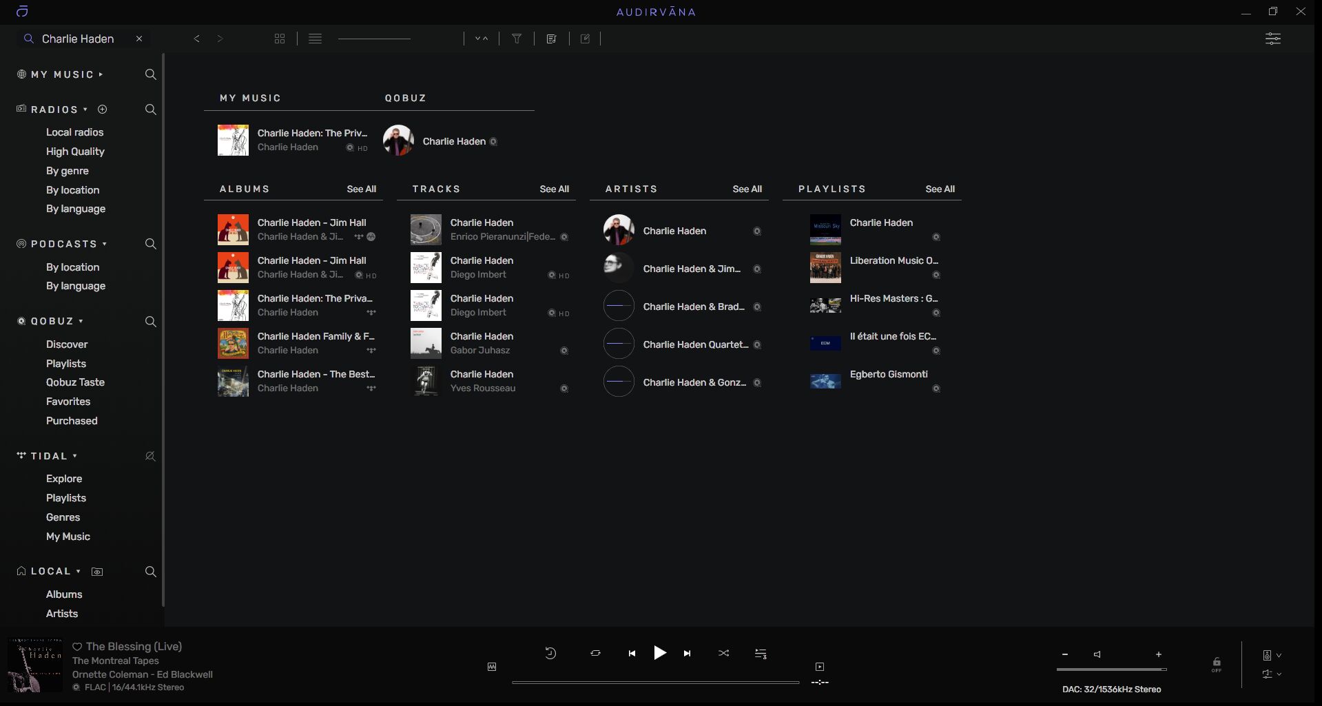Search within PODCASTS using magnifier
Viewport: 1322px width, 706px height.
151,244
